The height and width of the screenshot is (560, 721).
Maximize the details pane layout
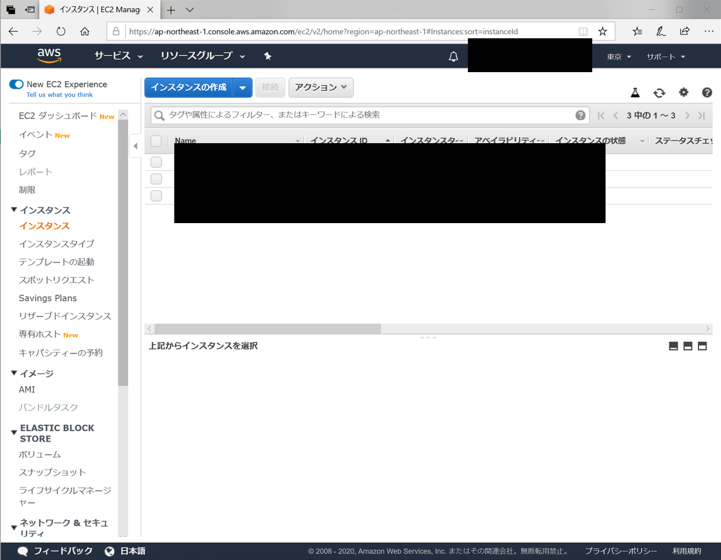tap(702, 346)
